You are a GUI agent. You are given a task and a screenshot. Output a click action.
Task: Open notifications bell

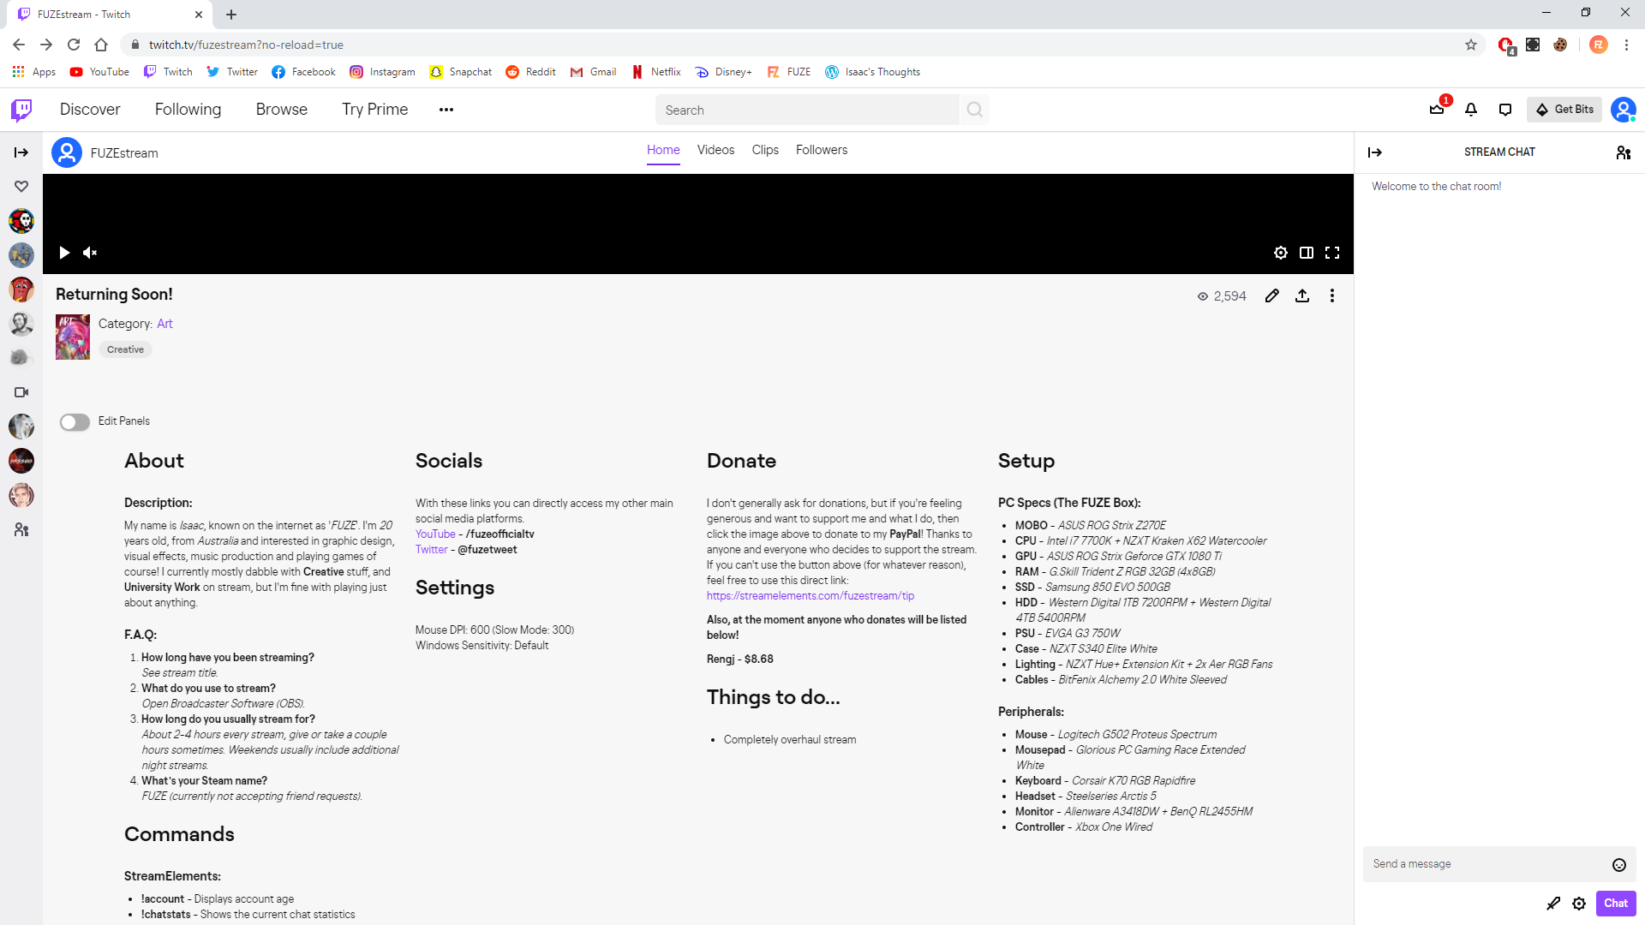[1471, 110]
